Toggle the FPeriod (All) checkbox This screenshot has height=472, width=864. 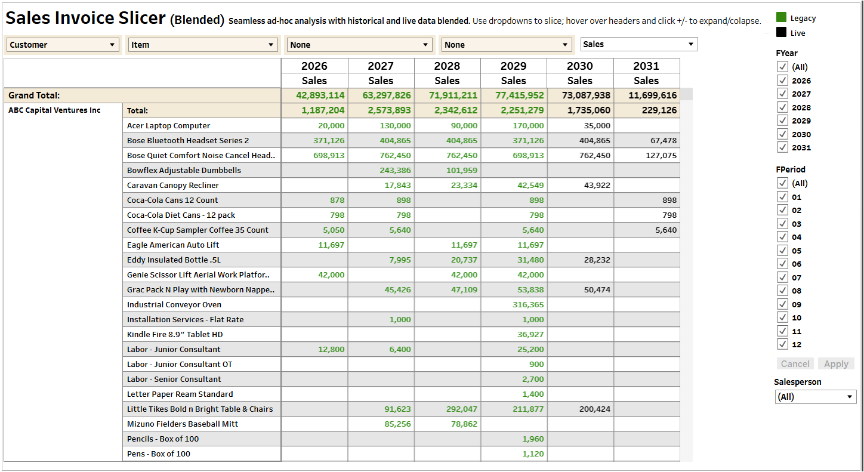[x=783, y=183]
